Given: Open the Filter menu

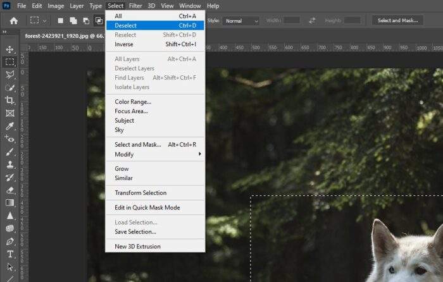Looking at the screenshot, I should tap(135, 6).
